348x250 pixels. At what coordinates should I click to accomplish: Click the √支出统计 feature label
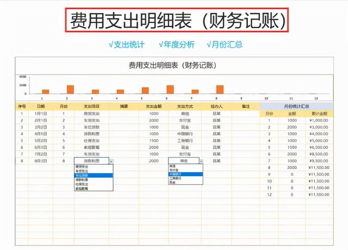tap(127, 44)
